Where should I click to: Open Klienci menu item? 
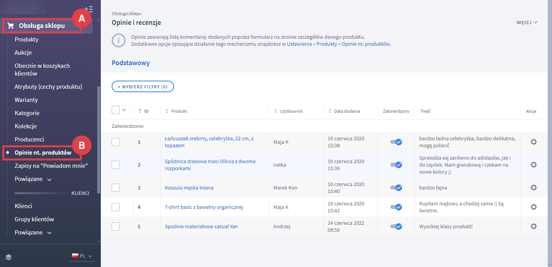pyautogui.click(x=23, y=206)
